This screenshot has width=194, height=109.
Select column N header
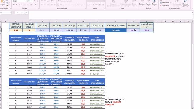[165, 21]
